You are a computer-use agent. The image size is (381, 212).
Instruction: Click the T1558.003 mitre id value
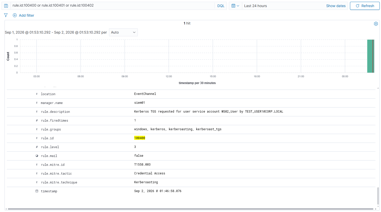142,165
